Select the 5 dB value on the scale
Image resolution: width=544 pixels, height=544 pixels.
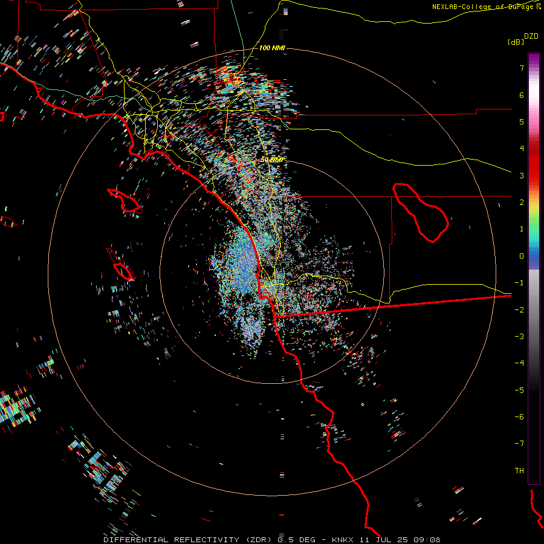522,121
